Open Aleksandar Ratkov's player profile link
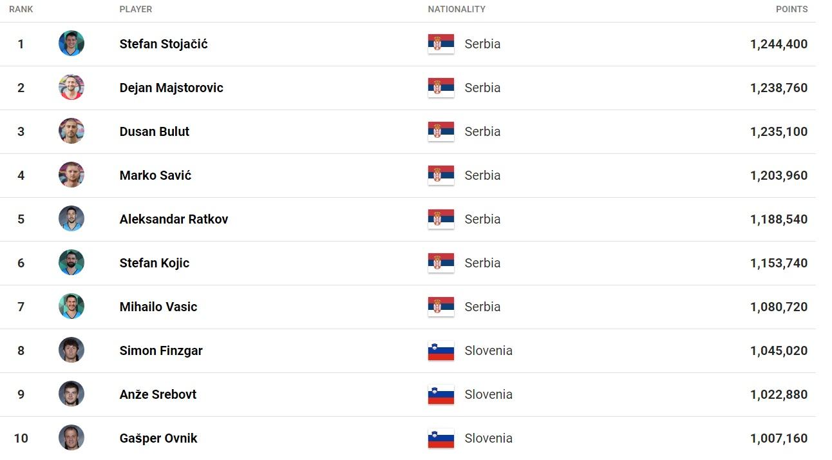This screenshot has height=460, width=832. [x=174, y=219]
